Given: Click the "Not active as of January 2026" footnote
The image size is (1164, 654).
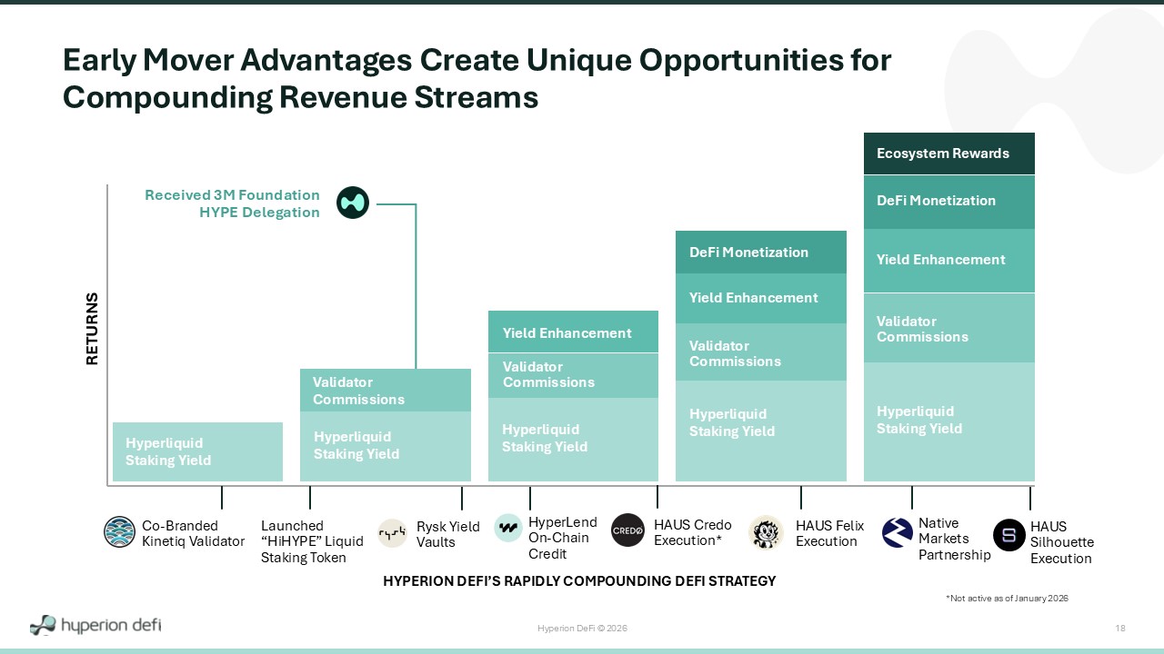Looking at the screenshot, I should click(x=1007, y=599).
